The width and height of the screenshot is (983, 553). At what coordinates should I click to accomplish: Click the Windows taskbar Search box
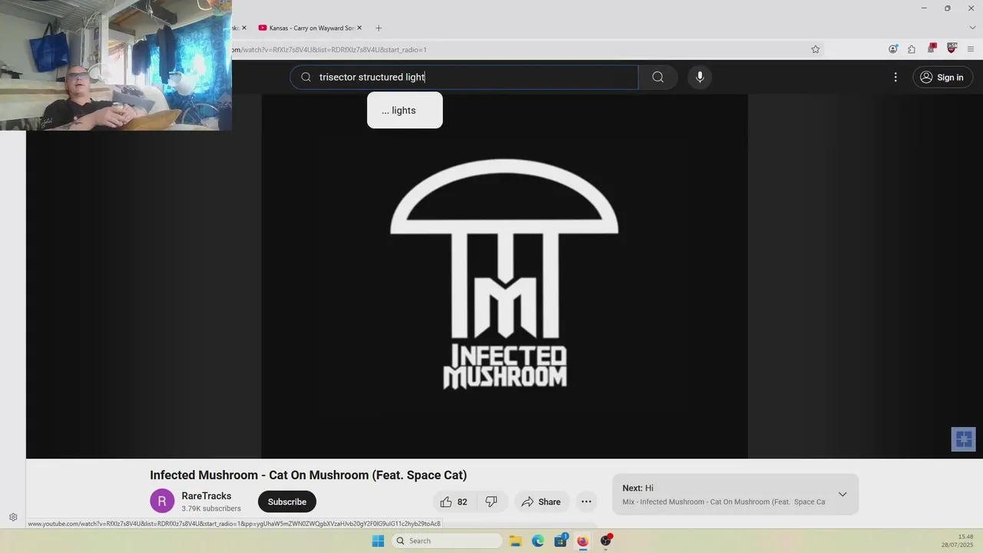point(447,541)
